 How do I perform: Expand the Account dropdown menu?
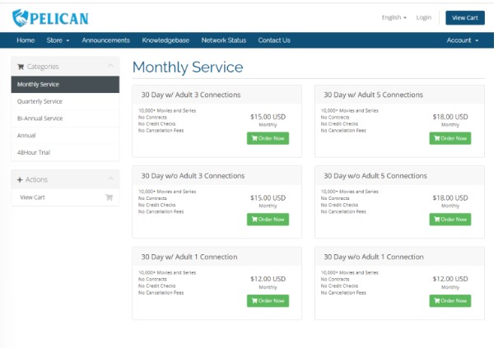(462, 40)
